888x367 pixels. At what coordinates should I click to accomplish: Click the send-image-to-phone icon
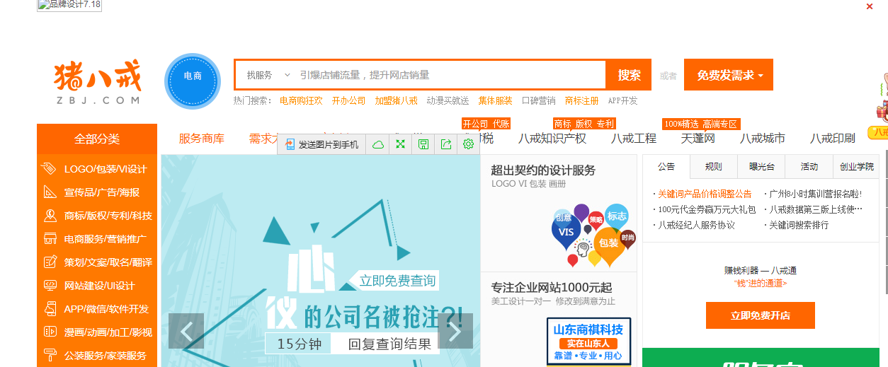pos(290,144)
